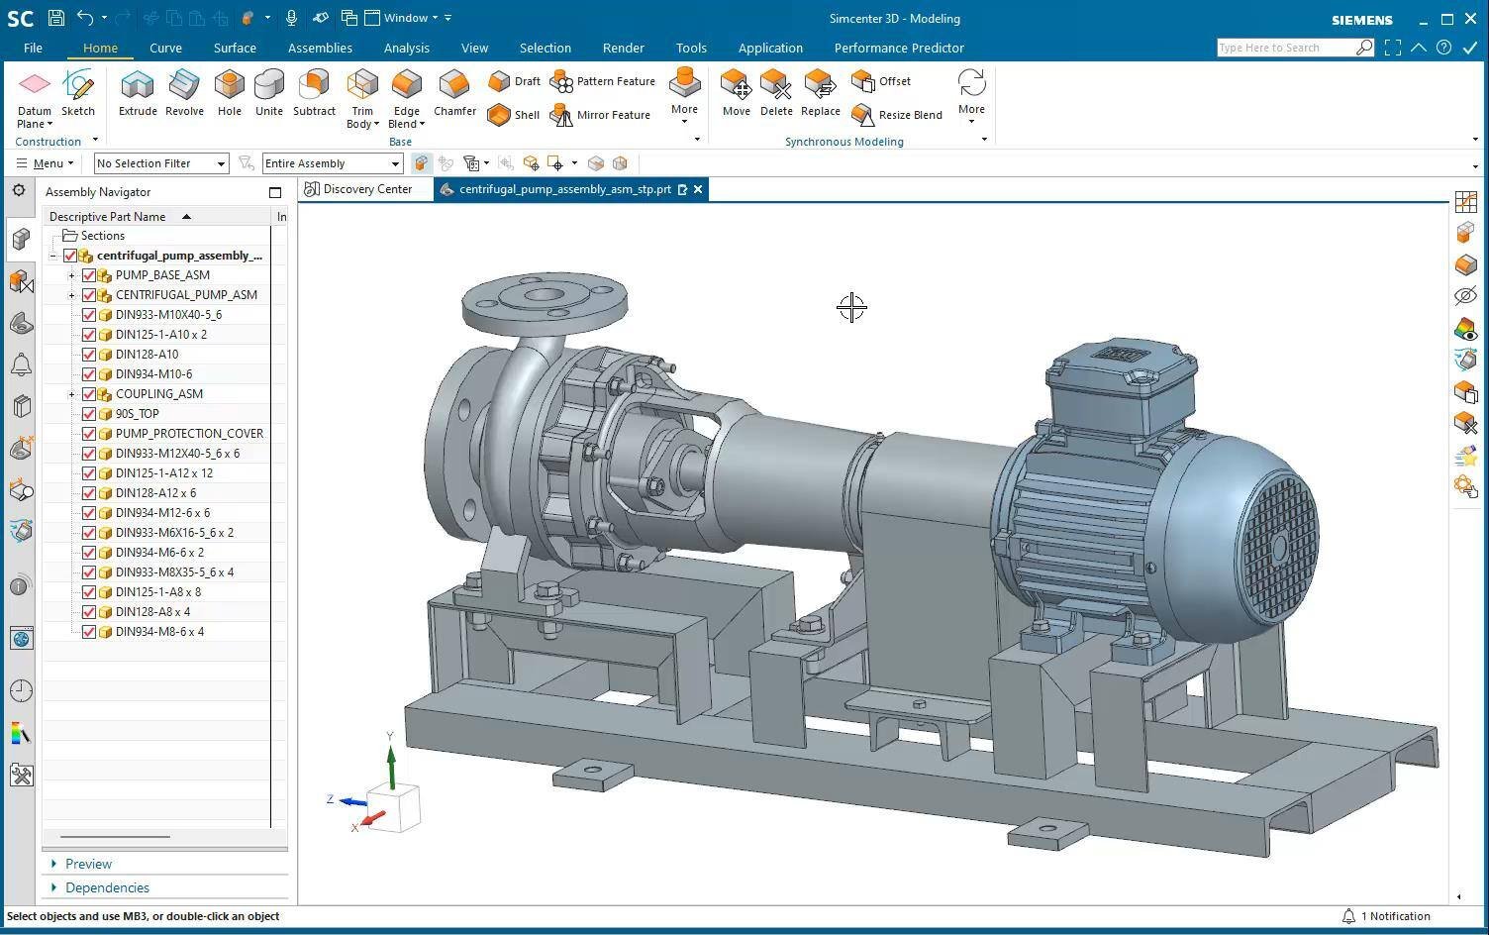
Task: Switch to the Curve ribbon tab
Action: tap(165, 48)
